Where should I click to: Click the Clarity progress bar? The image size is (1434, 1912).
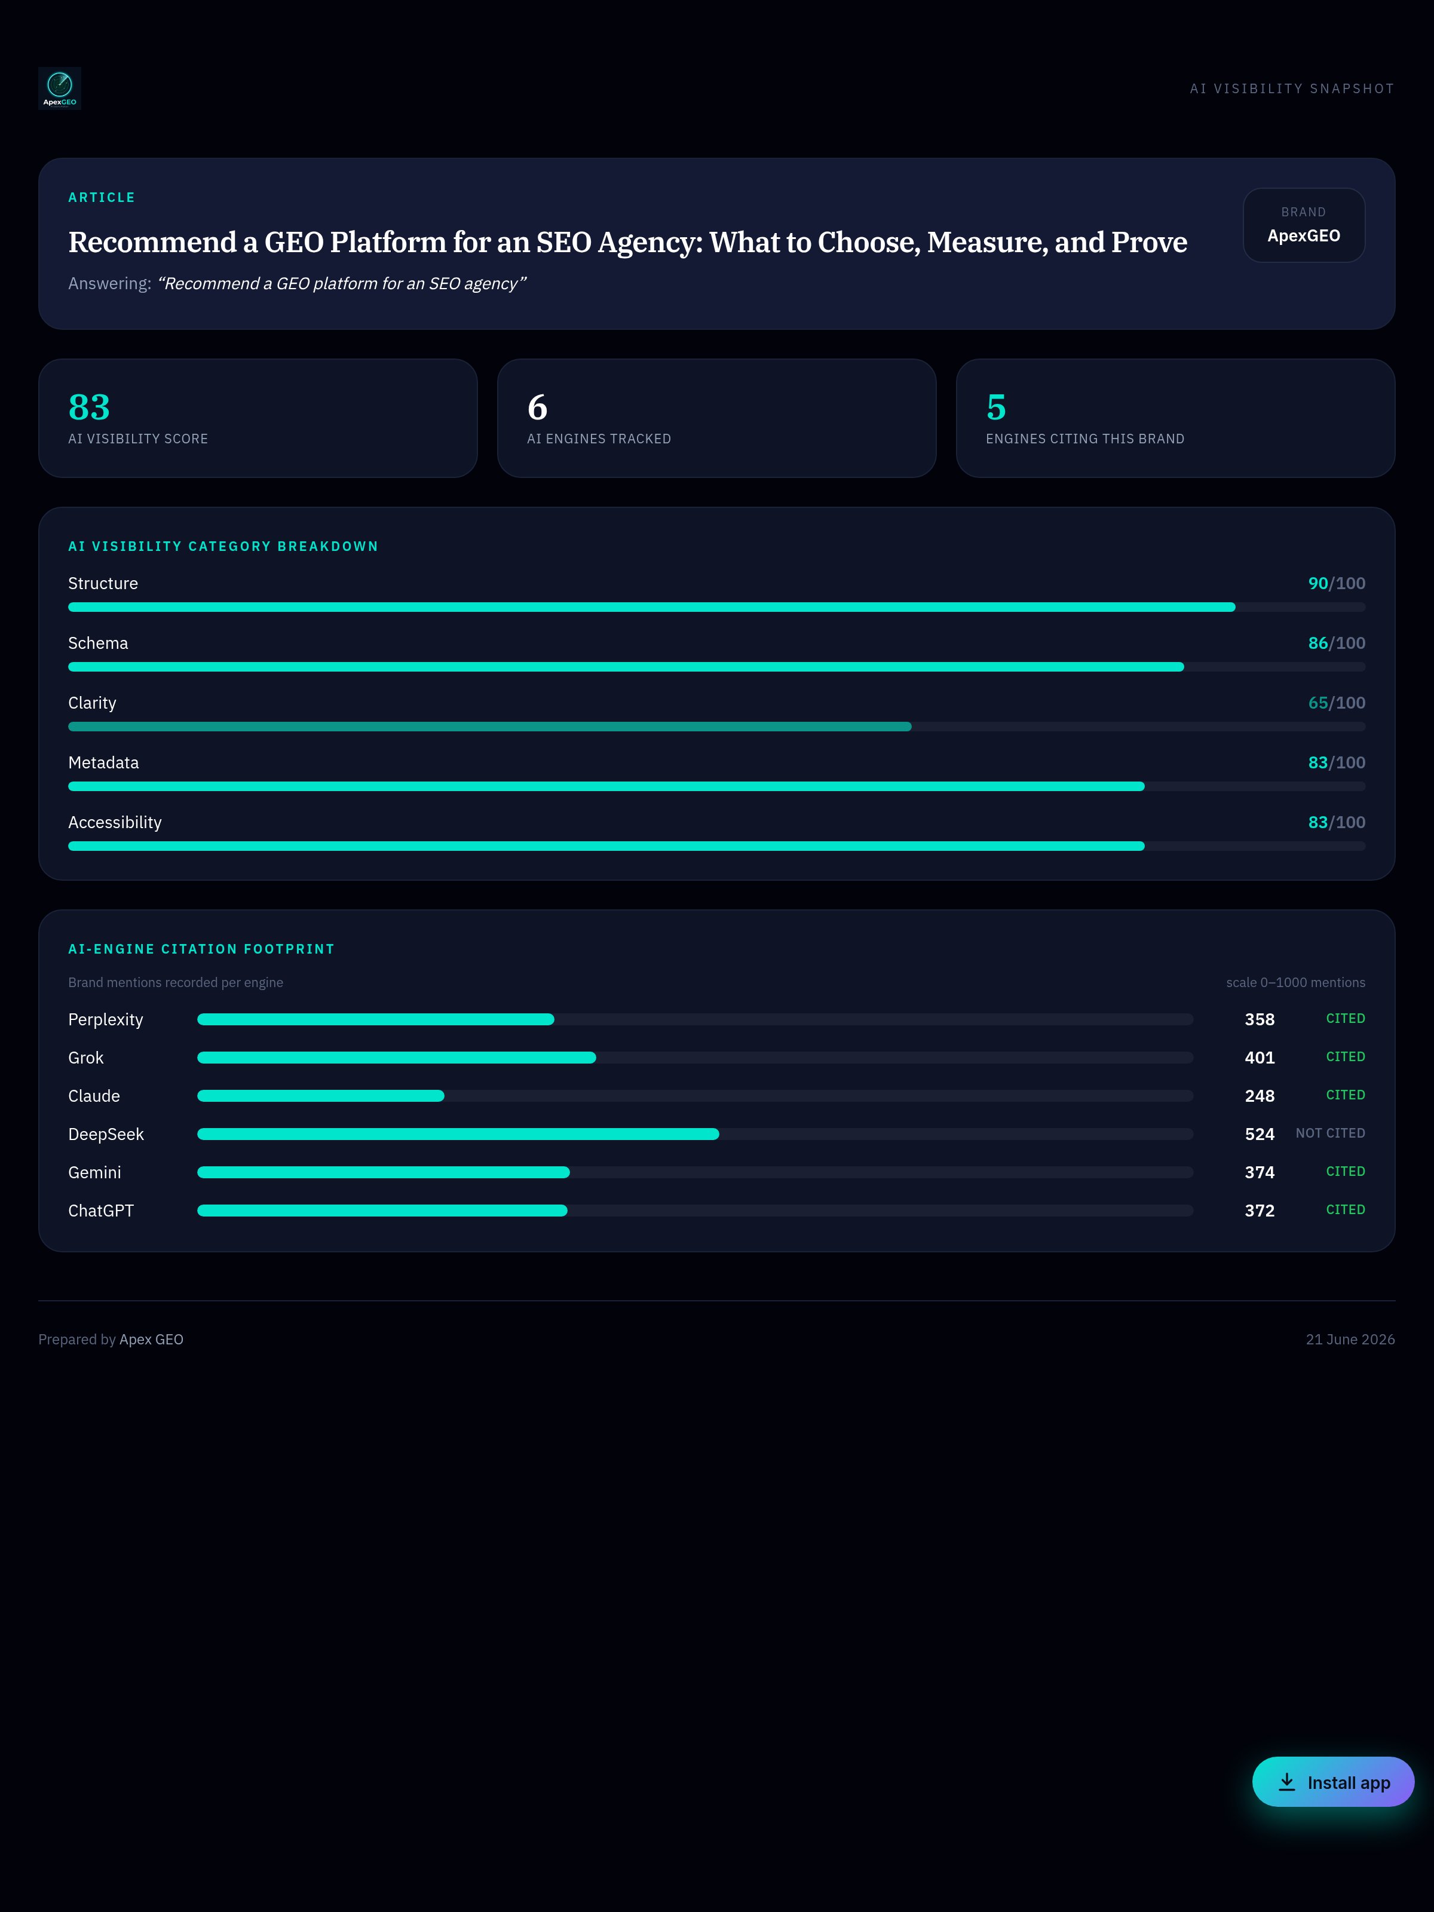[716, 727]
